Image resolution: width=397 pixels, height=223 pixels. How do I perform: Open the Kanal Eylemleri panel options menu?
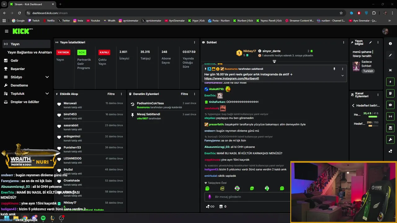coord(378,95)
